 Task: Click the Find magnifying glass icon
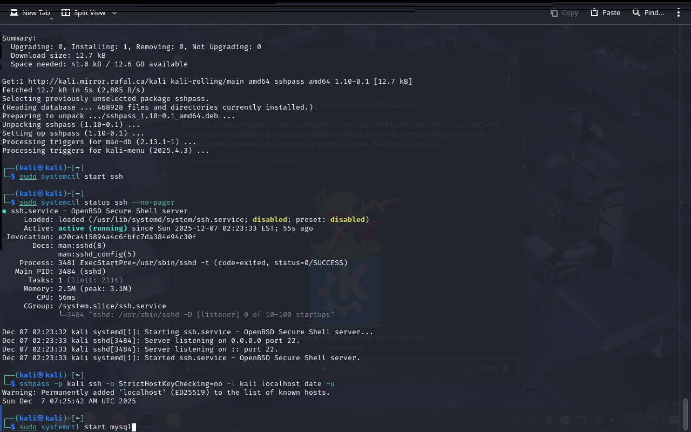click(x=636, y=12)
